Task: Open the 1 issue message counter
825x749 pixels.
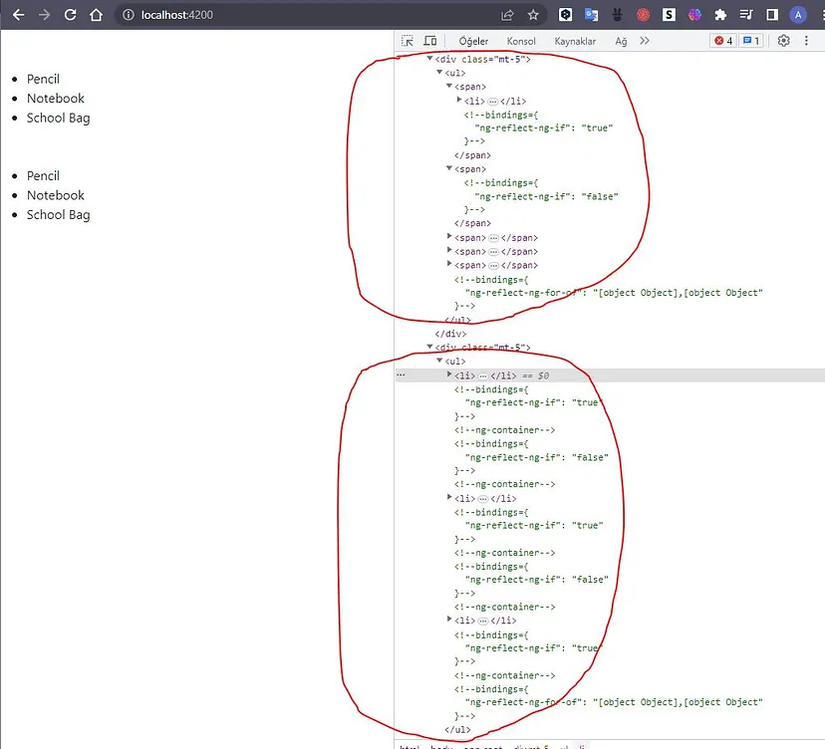Action: 751,41
